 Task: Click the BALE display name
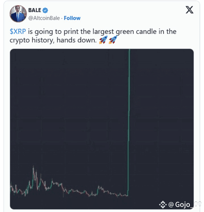pos(35,10)
